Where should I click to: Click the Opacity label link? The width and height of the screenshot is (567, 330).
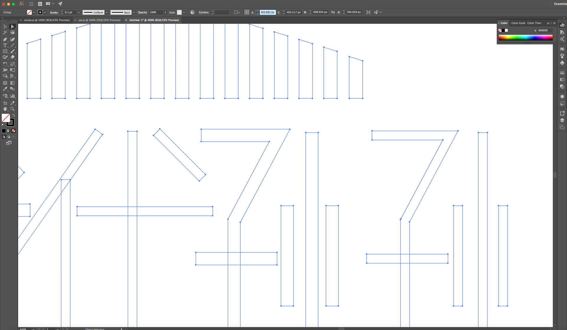point(142,12)
